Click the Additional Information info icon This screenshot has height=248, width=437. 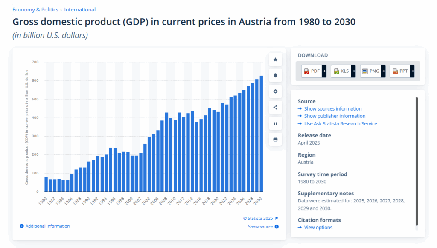point(22,226)
